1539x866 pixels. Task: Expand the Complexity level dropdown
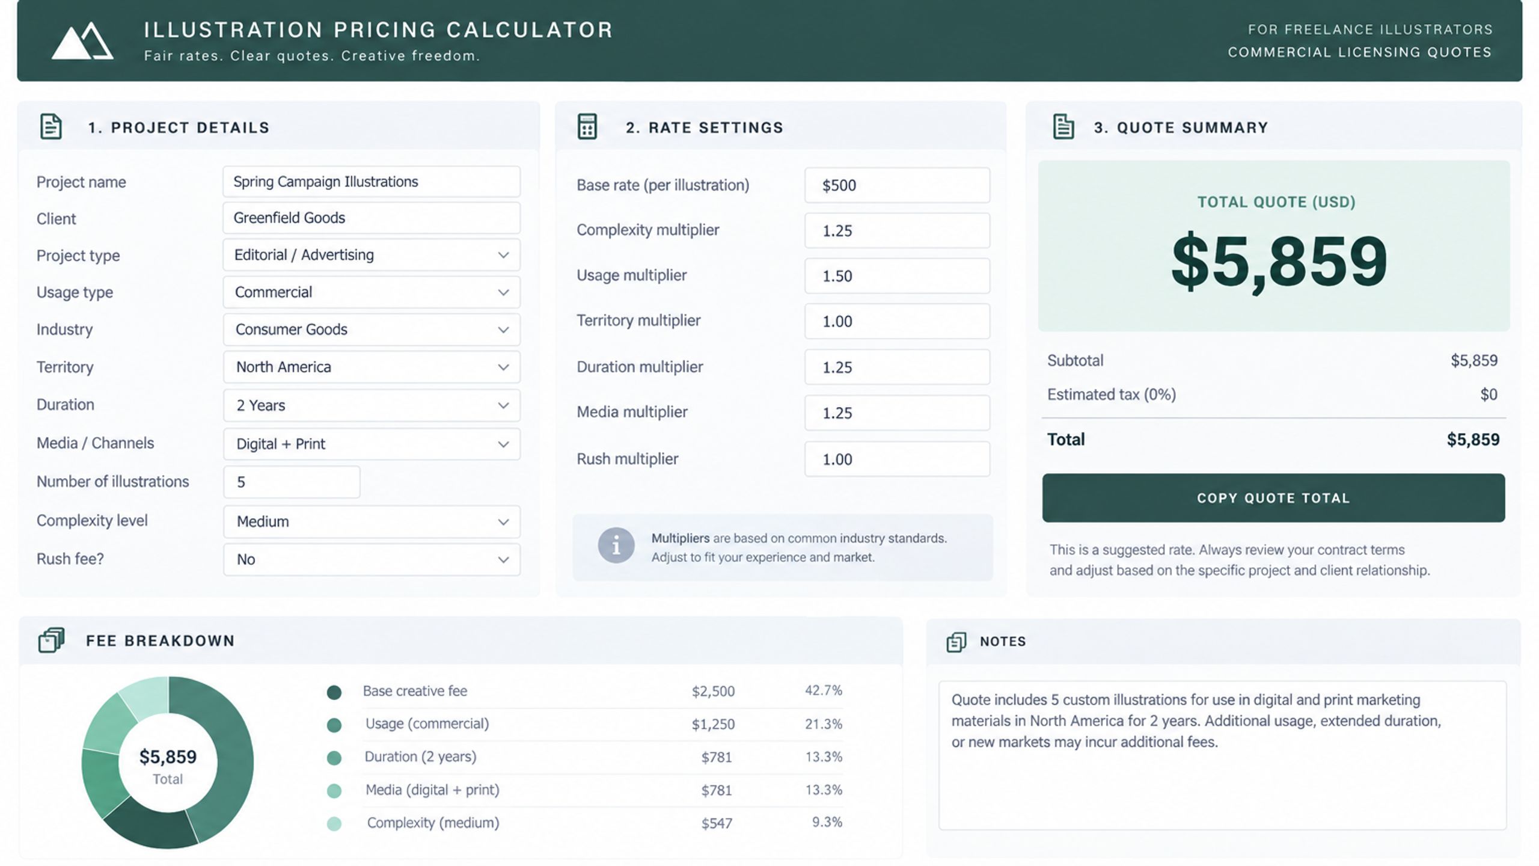pos(372,521)
